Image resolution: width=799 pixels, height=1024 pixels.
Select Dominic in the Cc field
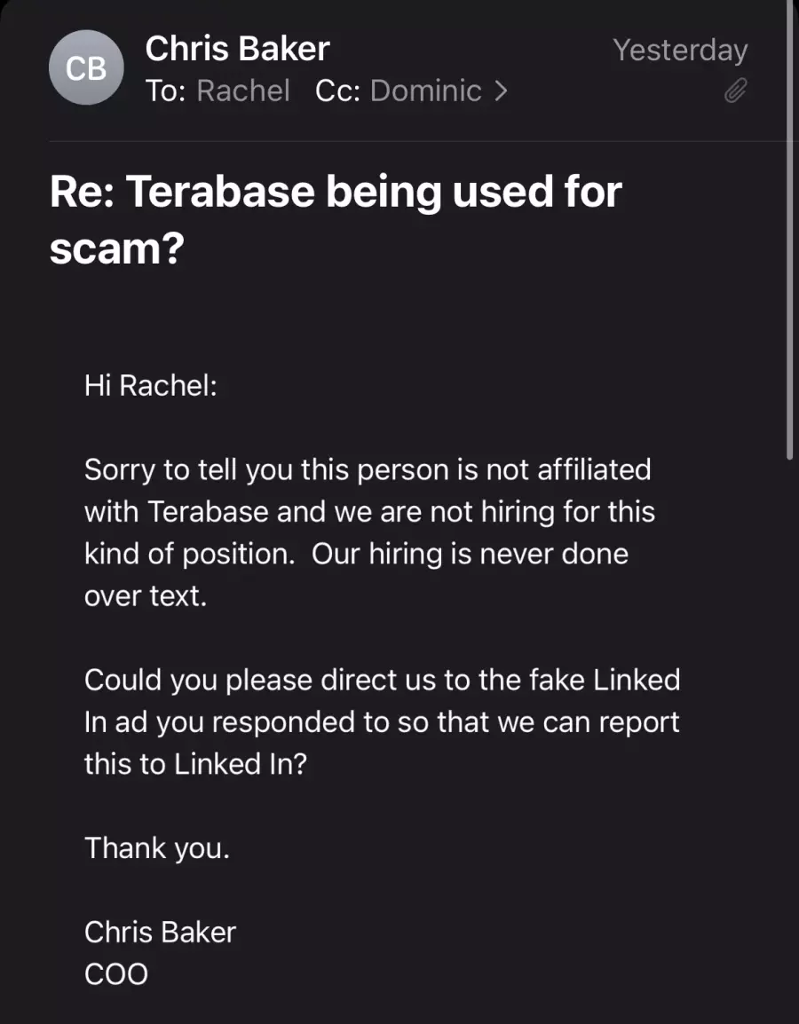(426, 91)
